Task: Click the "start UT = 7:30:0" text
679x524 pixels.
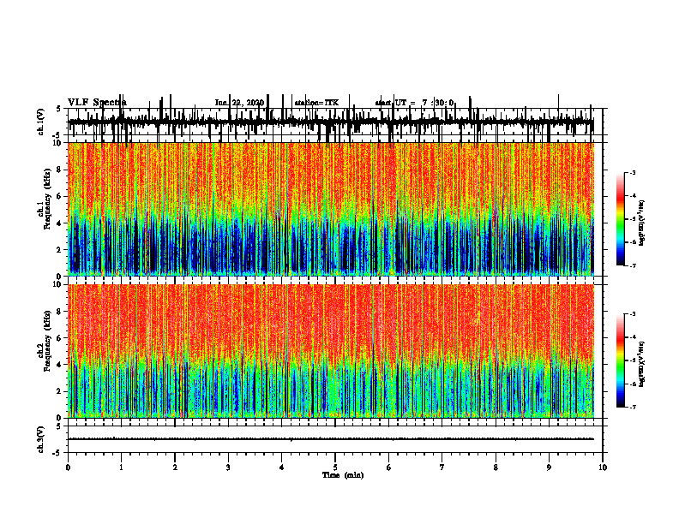Action: point(414,103)
